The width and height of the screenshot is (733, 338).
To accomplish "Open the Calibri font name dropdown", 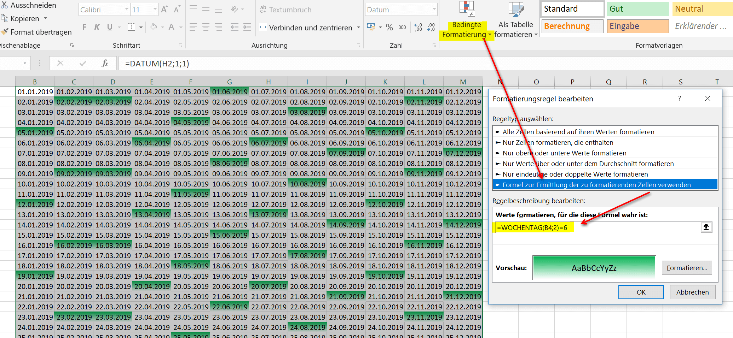I will (x=127, y=10).
